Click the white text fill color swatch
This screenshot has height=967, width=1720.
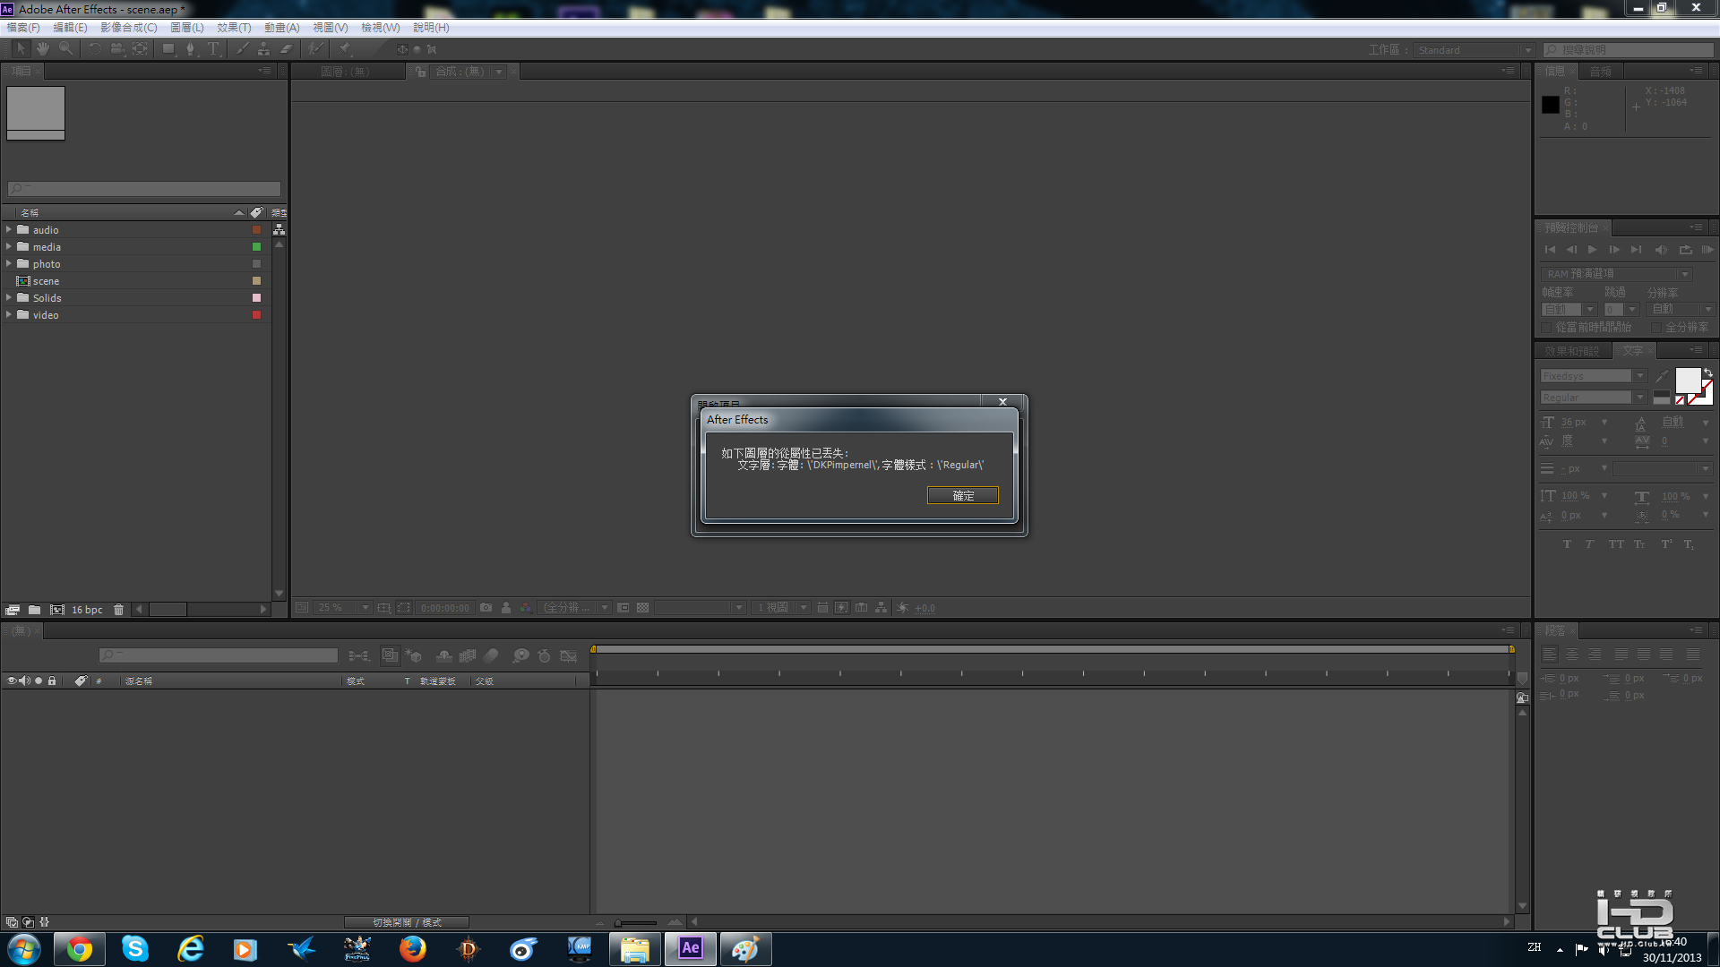(1687, 380)
